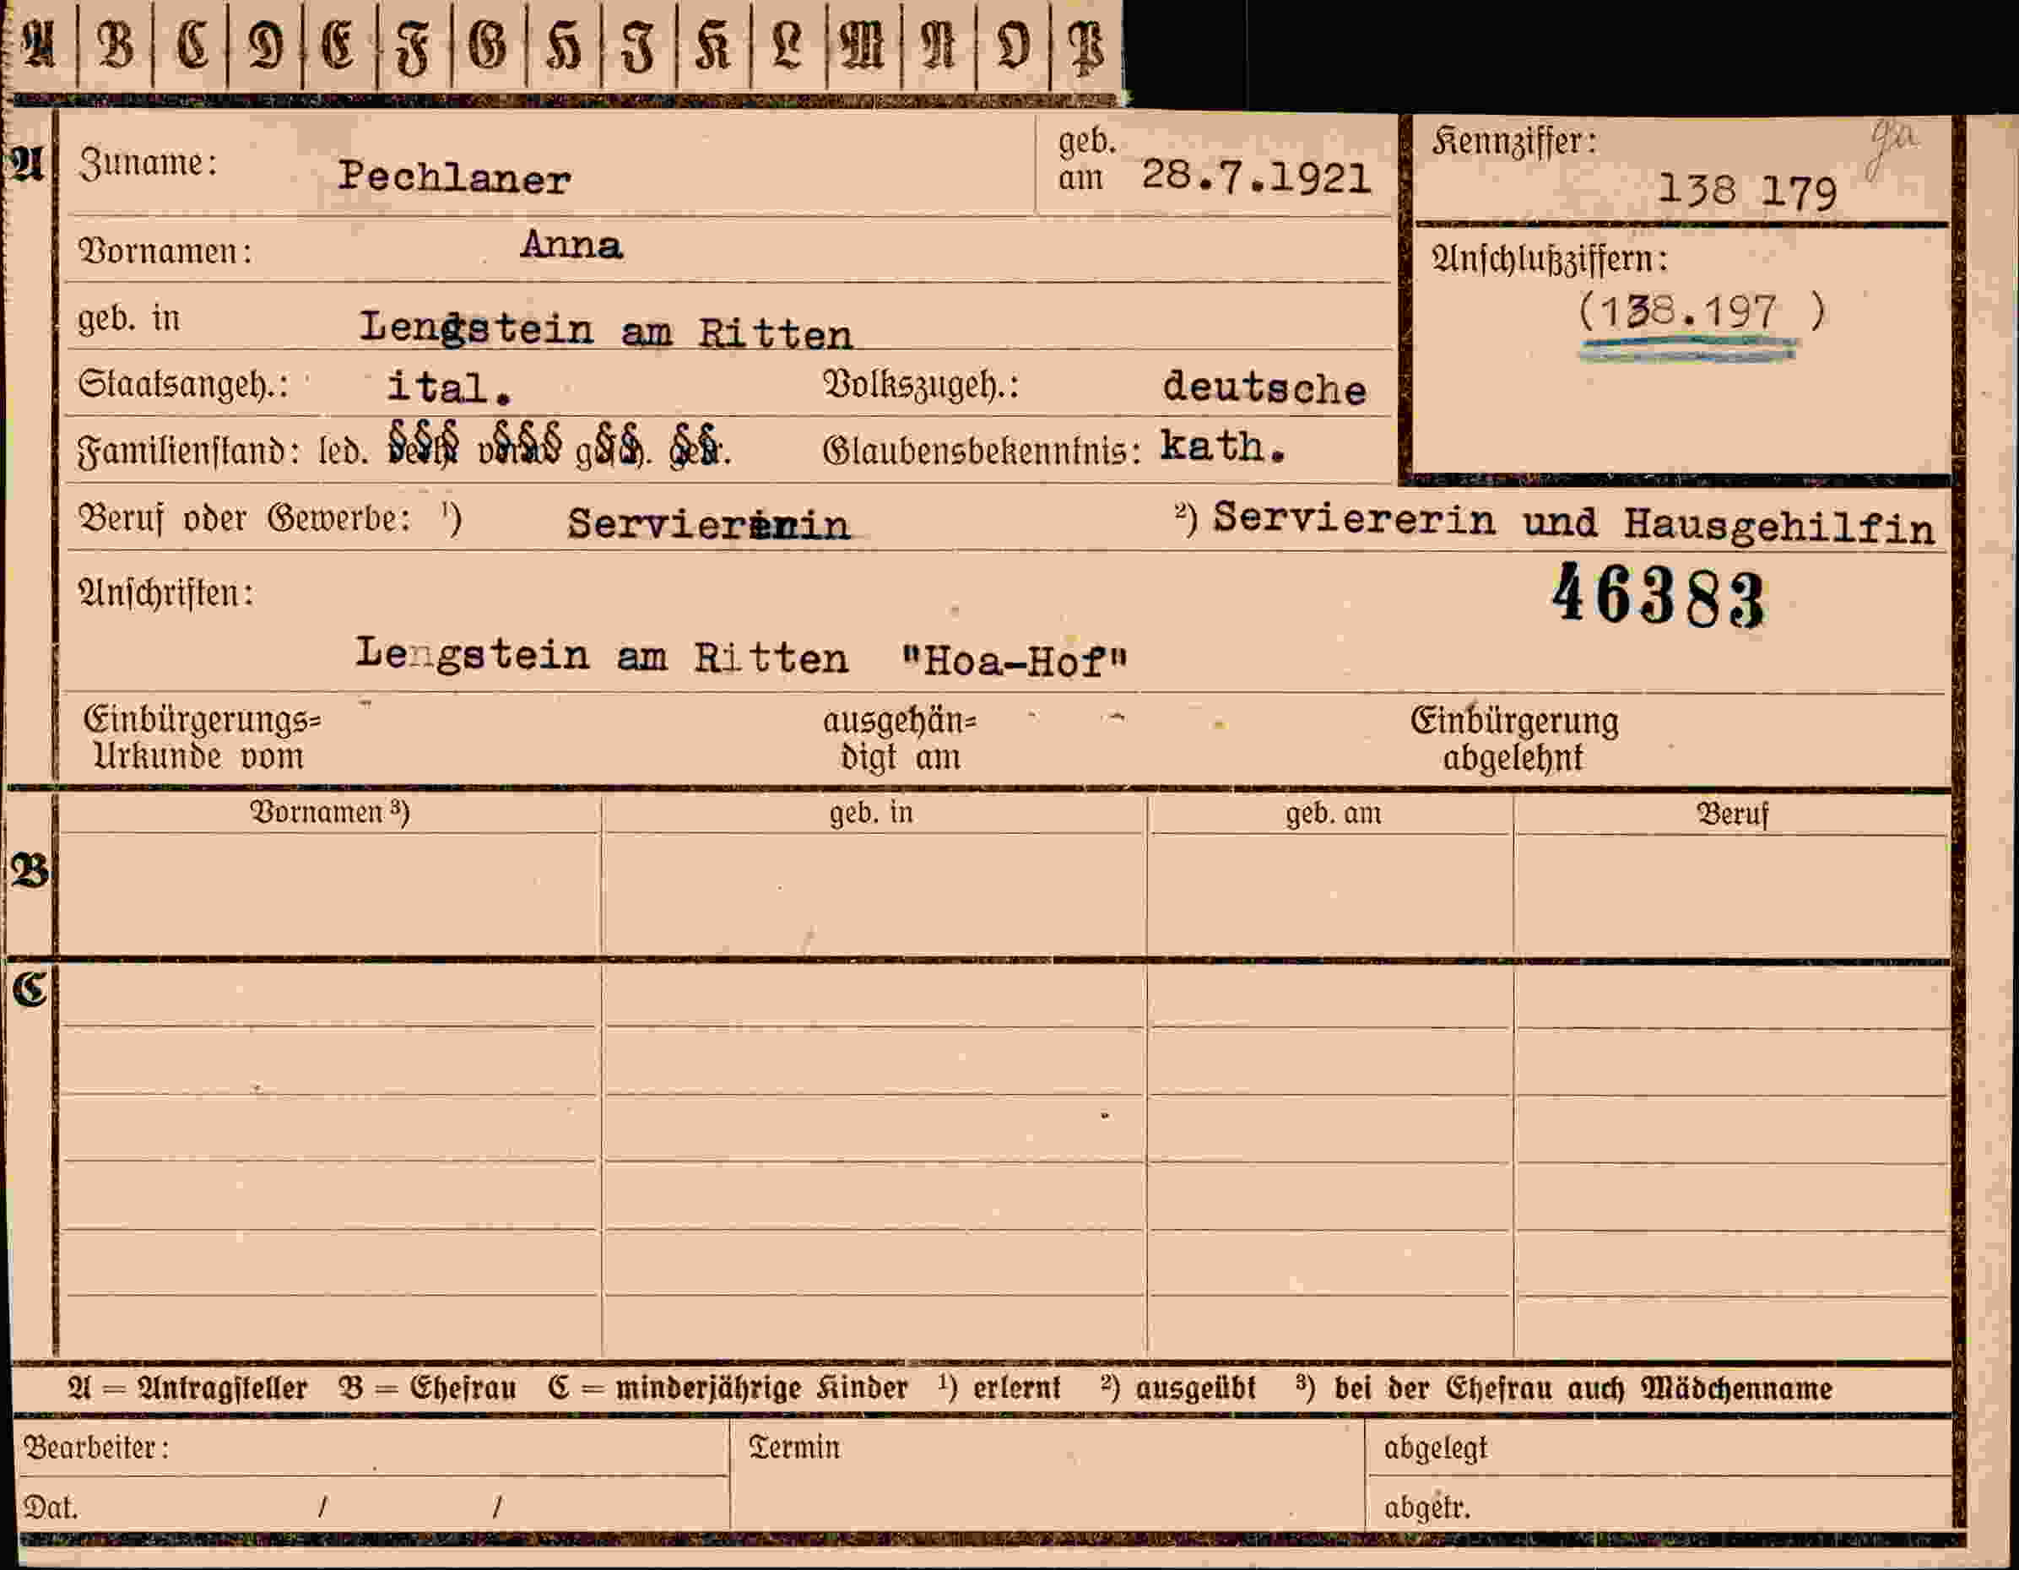Select the Fraktur index tab B
The height and width of the screenshot is (1570, 2019).
pos(116,46)
